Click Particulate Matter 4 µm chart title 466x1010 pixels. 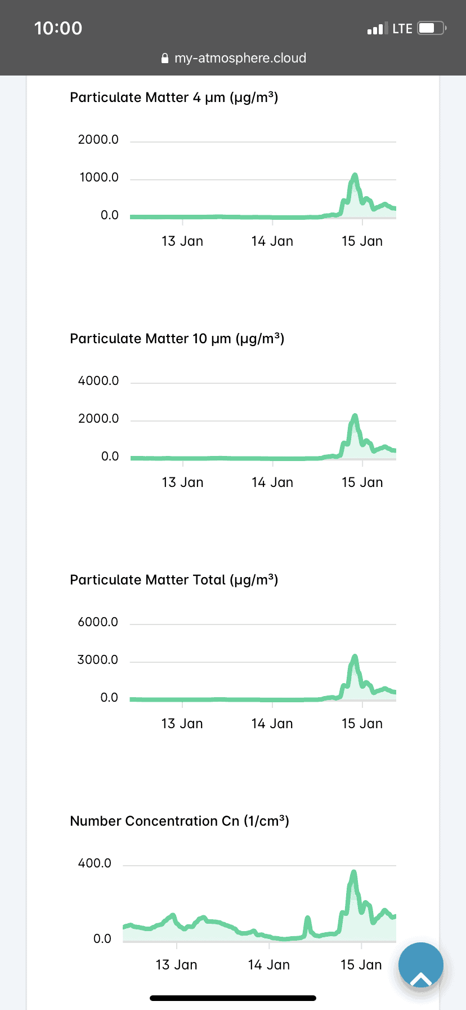coord(174,98)
